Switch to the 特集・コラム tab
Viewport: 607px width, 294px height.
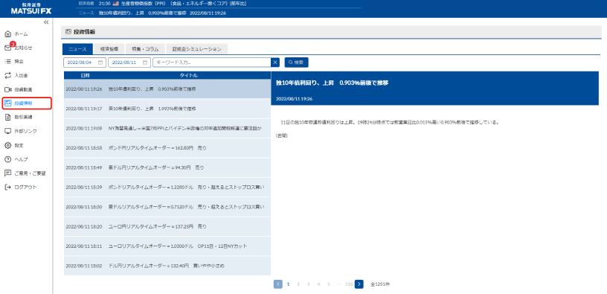click(145, 49)
